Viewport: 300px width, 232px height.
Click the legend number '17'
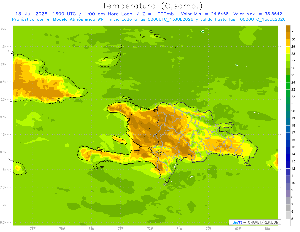point(294,133)
